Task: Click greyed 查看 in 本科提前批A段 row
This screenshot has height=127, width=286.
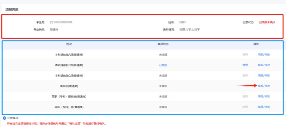Action: pyautogui.click(x=245, y=55)
